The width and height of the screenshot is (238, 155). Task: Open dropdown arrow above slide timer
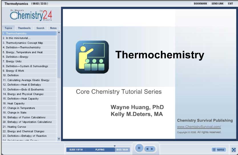[x=115, y=146]
